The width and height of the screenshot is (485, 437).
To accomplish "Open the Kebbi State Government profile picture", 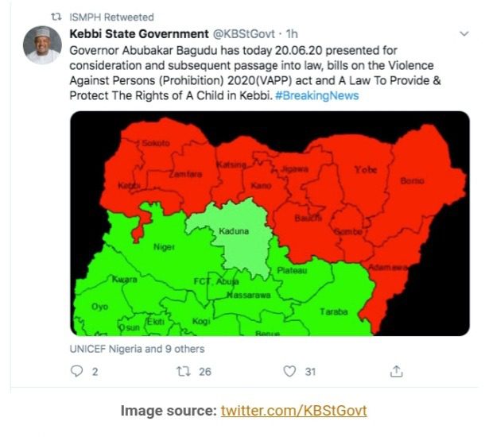I will [x=43, y=45].
